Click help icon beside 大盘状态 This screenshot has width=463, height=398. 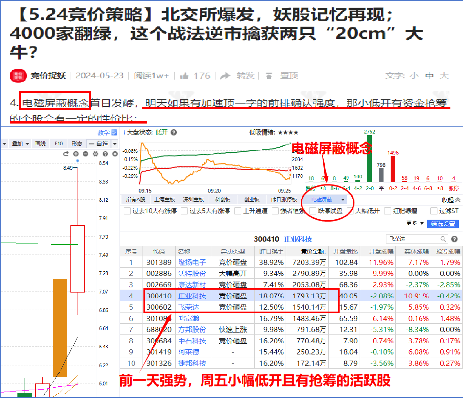click(x=174, y=133)
